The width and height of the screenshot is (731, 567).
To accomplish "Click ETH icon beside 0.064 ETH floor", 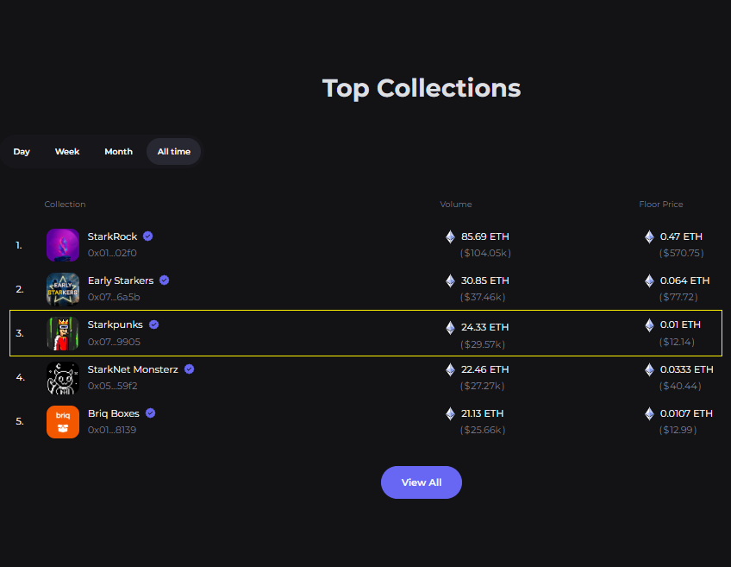I will (649, 280).
